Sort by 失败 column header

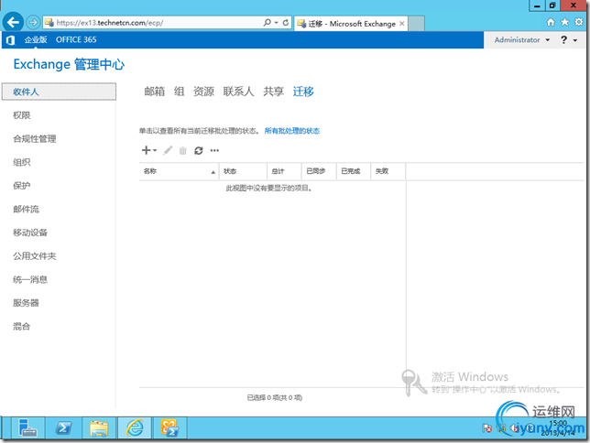pyautogui.click(x=388, y=171)
